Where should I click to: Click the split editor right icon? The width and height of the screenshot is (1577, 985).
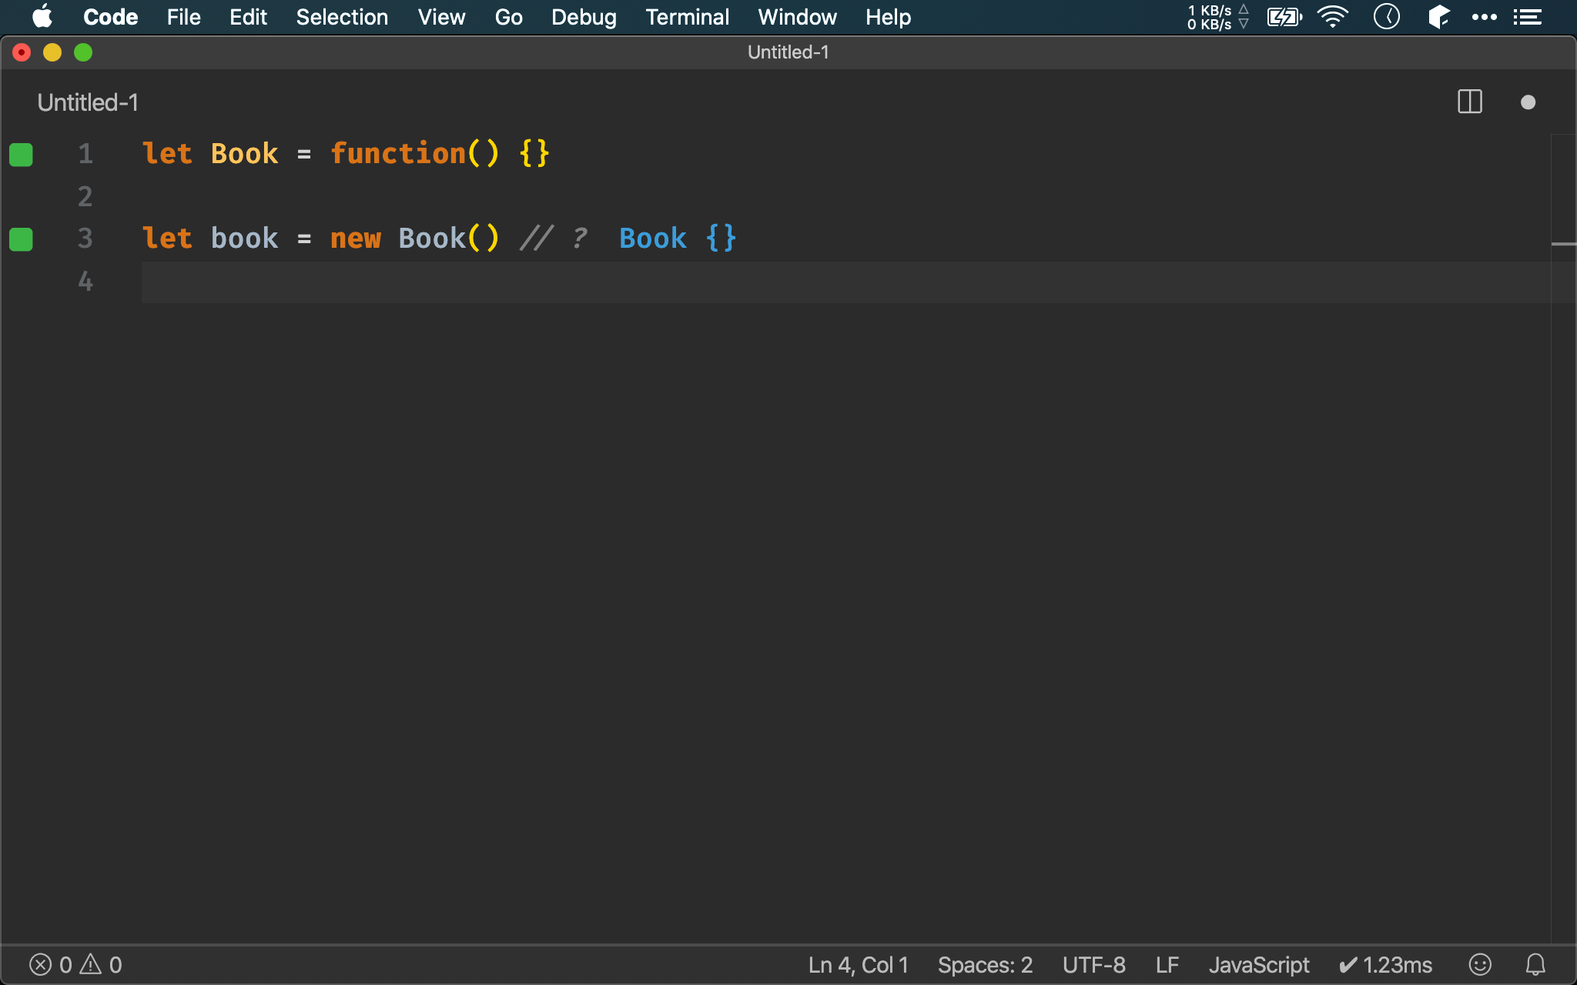coord(1469,102)
